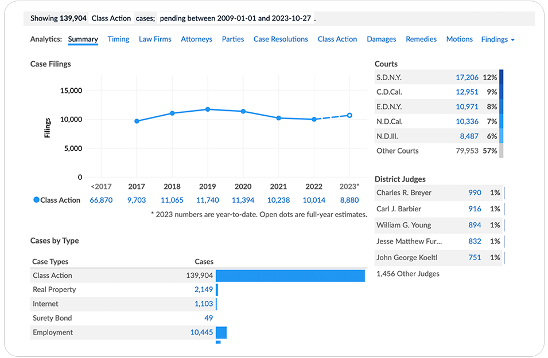Open the Findings dropdown menu
The height and width of the screenshot is (358, 548).
(x=498, y=40)
